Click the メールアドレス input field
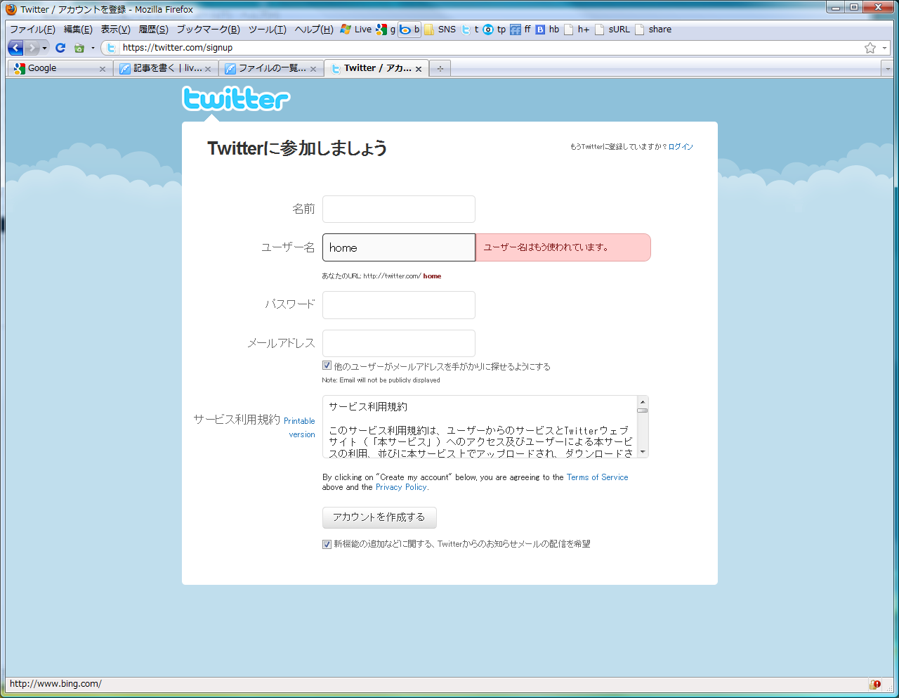 tap(399, 344)
